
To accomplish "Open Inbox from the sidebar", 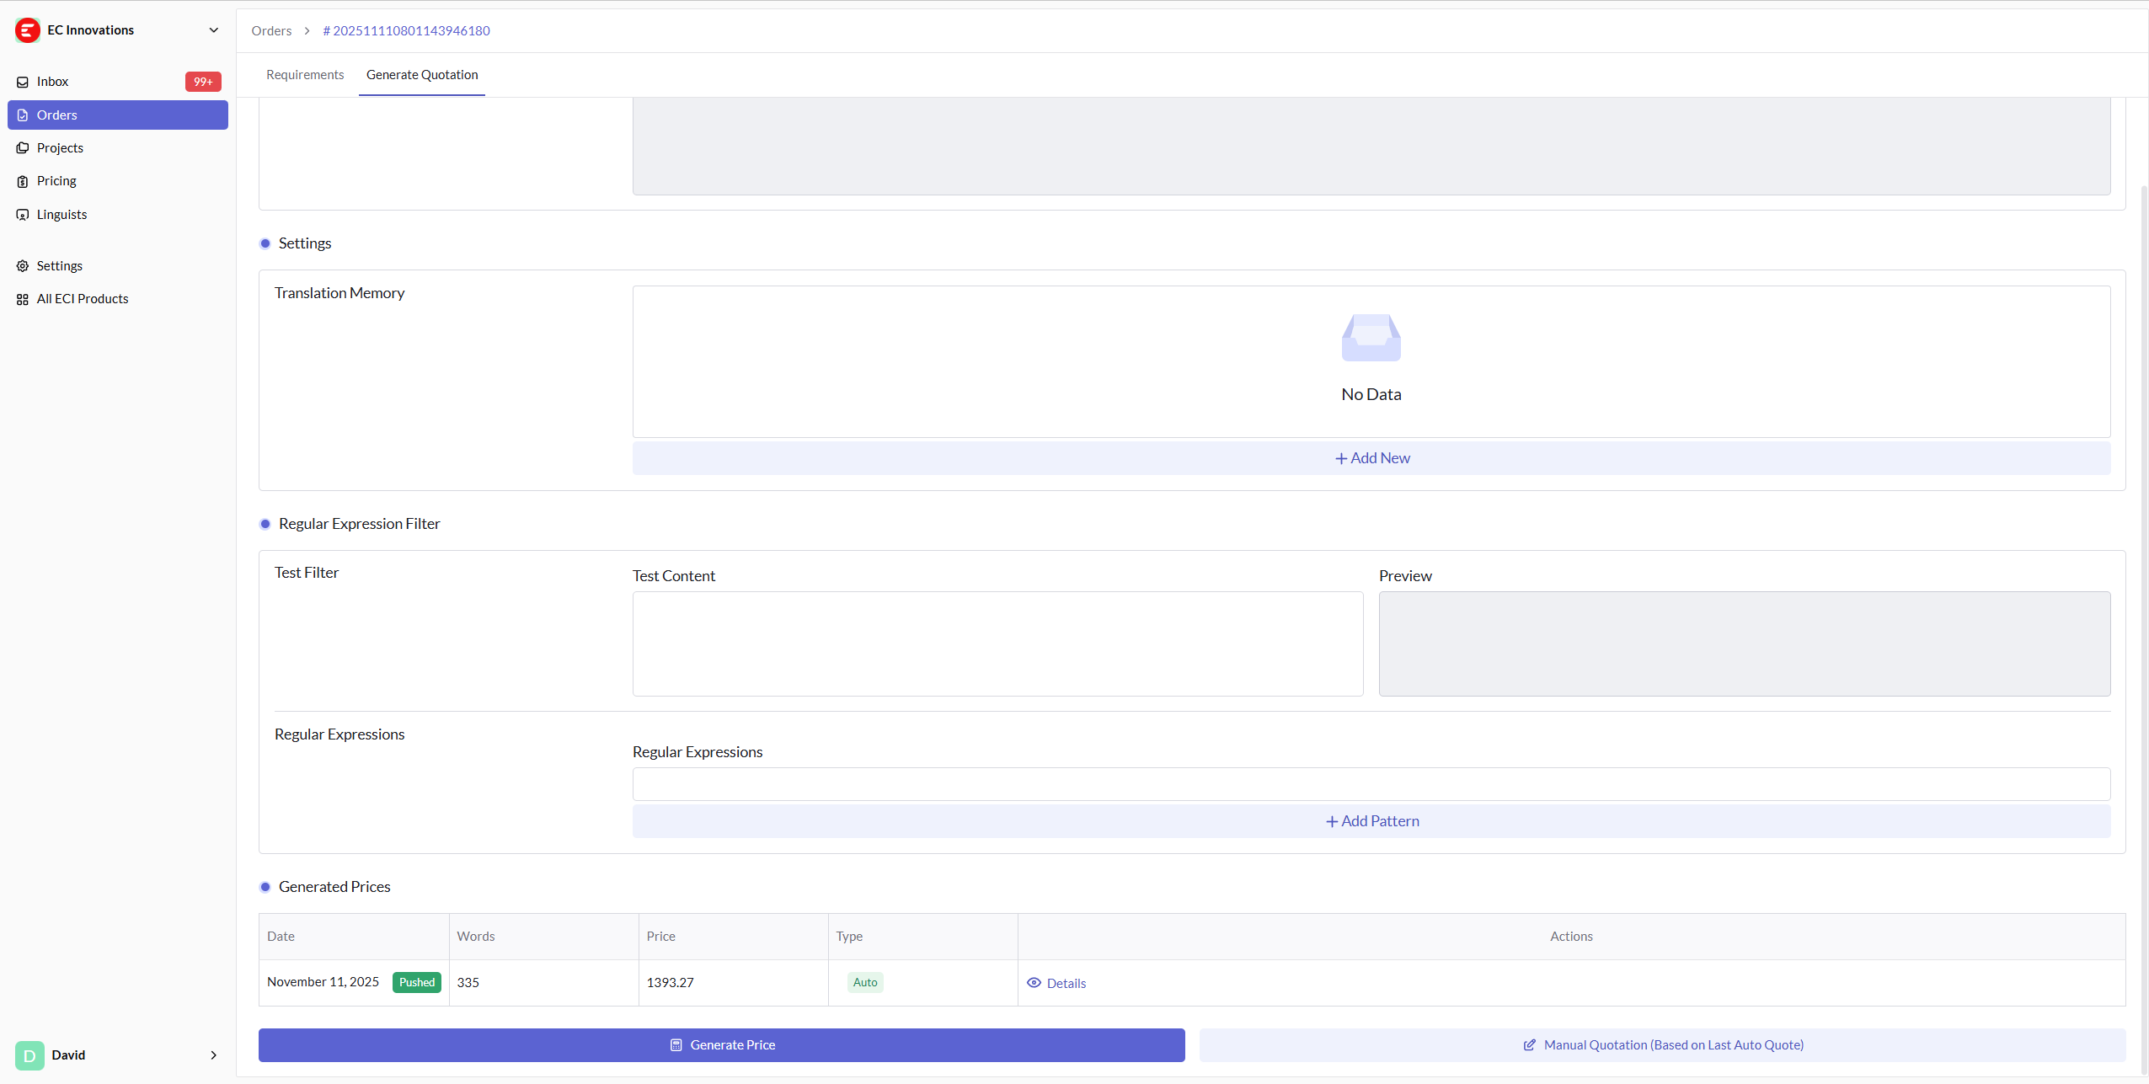I will tap(52, 82).
